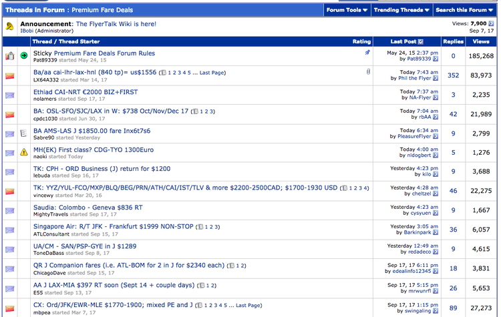The width and height of the screenshot is (501, 317).
Task: Sort threads by Views column header
Action: (481, 41)
